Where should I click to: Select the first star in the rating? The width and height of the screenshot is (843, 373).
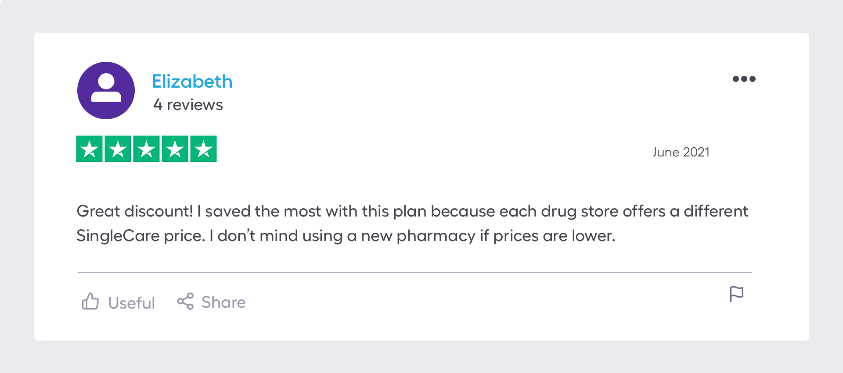(x=90, y=149)
